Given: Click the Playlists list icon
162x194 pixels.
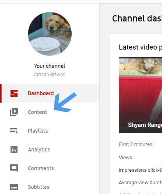Looking at the screenshot, I should coord(14,131).
